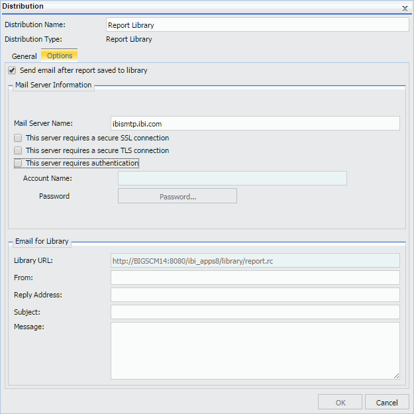The height and width of the screenshot is (414, 414).
Task: Click the Library URL: label
Action: tap(33, 260)
